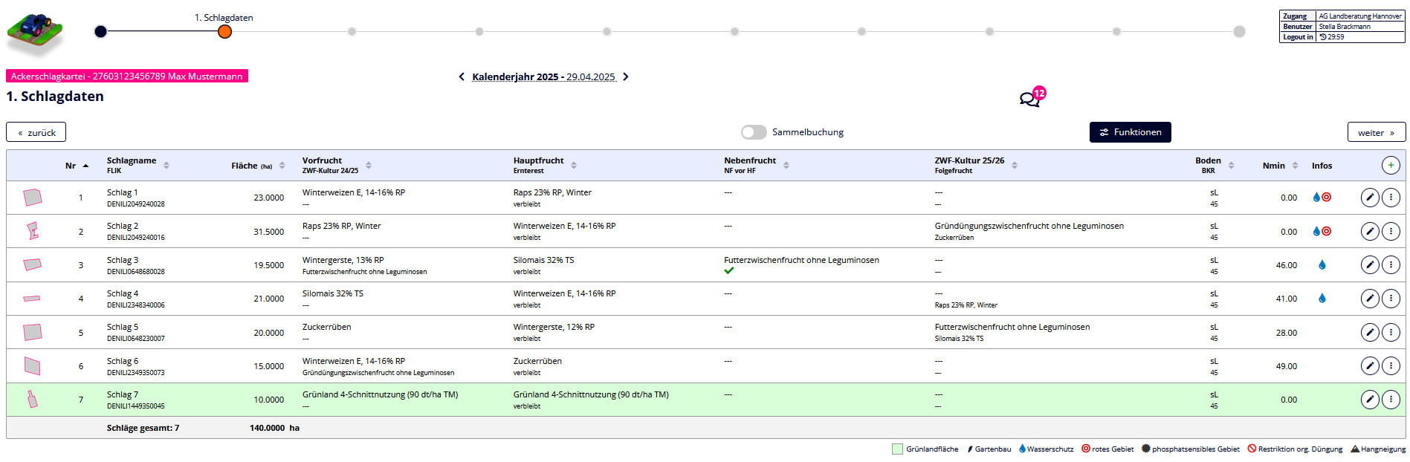Open more options menu for Schlag 7
The width and height of the screenshot is (1410, 462).
pyautogui.click(x=1391, y=400)
